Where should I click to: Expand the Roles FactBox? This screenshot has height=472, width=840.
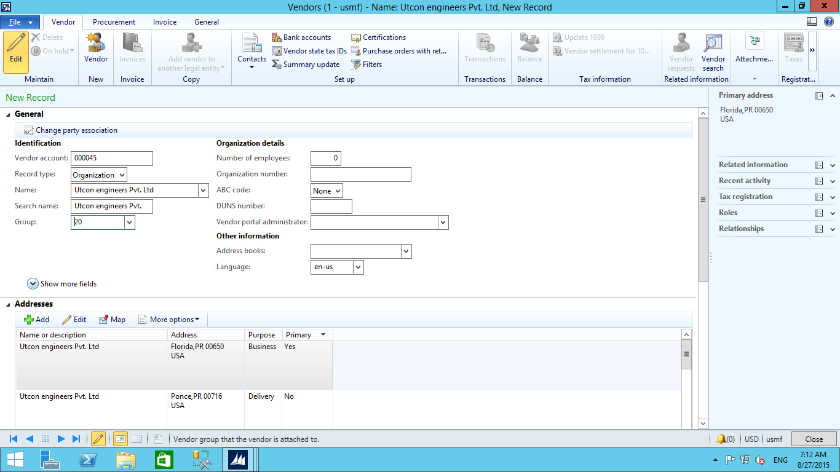click(833, 213)
